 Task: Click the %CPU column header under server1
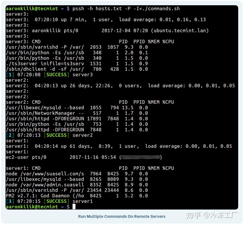[x=168, y=168]
